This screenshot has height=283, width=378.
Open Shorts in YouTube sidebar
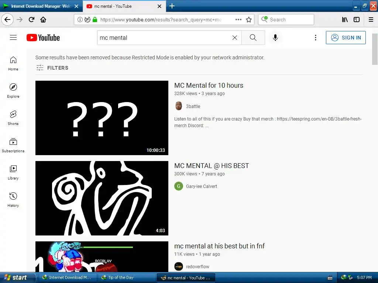tap(13, 118)
